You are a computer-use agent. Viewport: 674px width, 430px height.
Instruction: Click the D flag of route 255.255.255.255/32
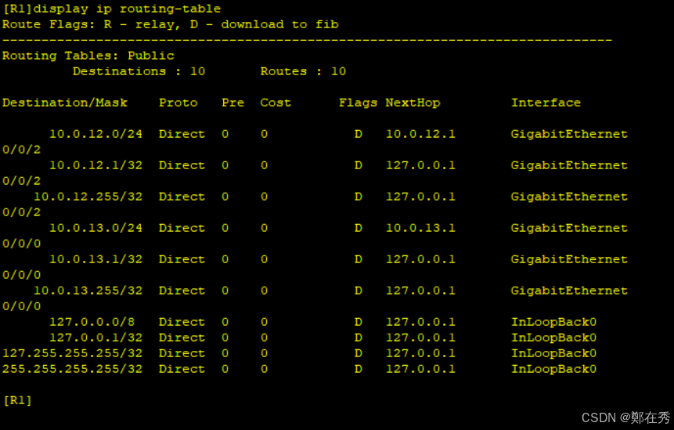coord(358,369)
